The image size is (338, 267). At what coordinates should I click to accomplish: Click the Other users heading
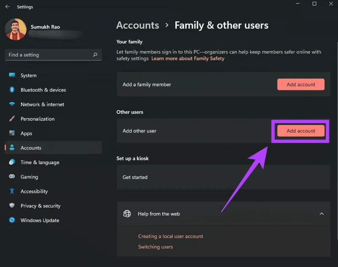(x=130, y=112)
